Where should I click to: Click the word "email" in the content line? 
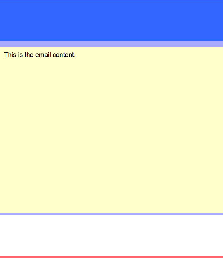(43, 55)
